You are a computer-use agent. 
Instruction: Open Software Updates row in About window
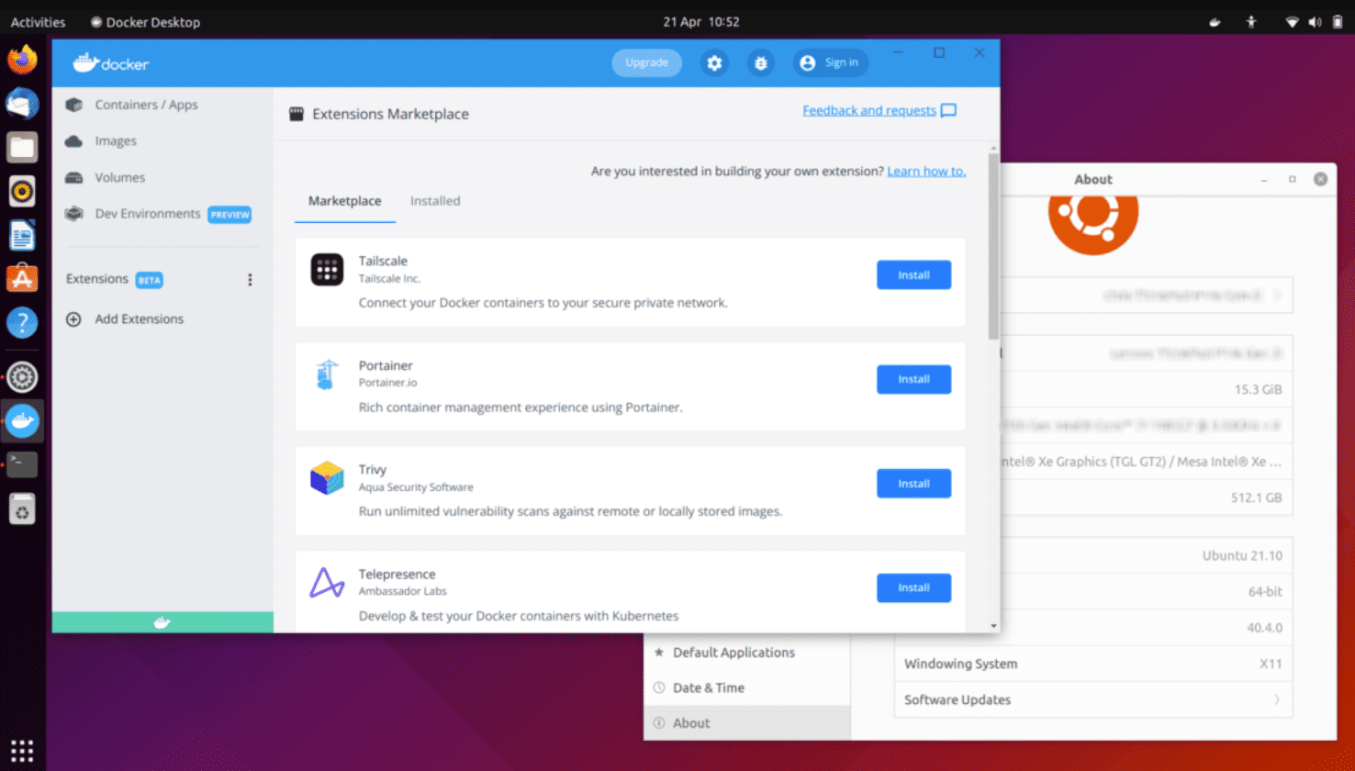pyautogui.click(x=1093, y=699)
